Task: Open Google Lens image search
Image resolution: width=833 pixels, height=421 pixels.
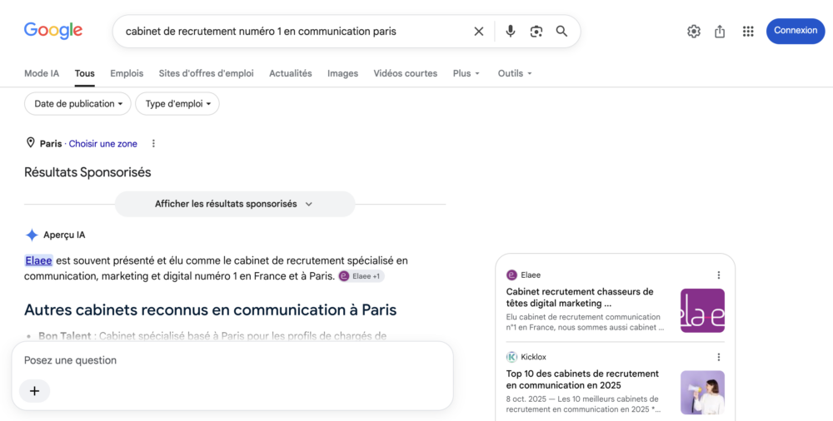Action: coord(536,32)
